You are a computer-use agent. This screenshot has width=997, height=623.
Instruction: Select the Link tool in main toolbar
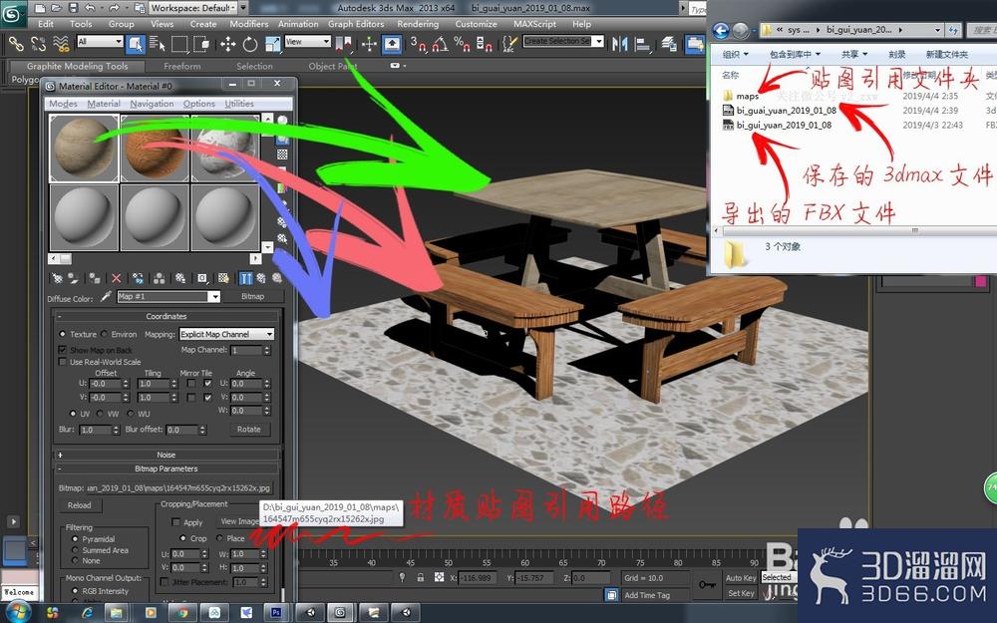[16, 43]
